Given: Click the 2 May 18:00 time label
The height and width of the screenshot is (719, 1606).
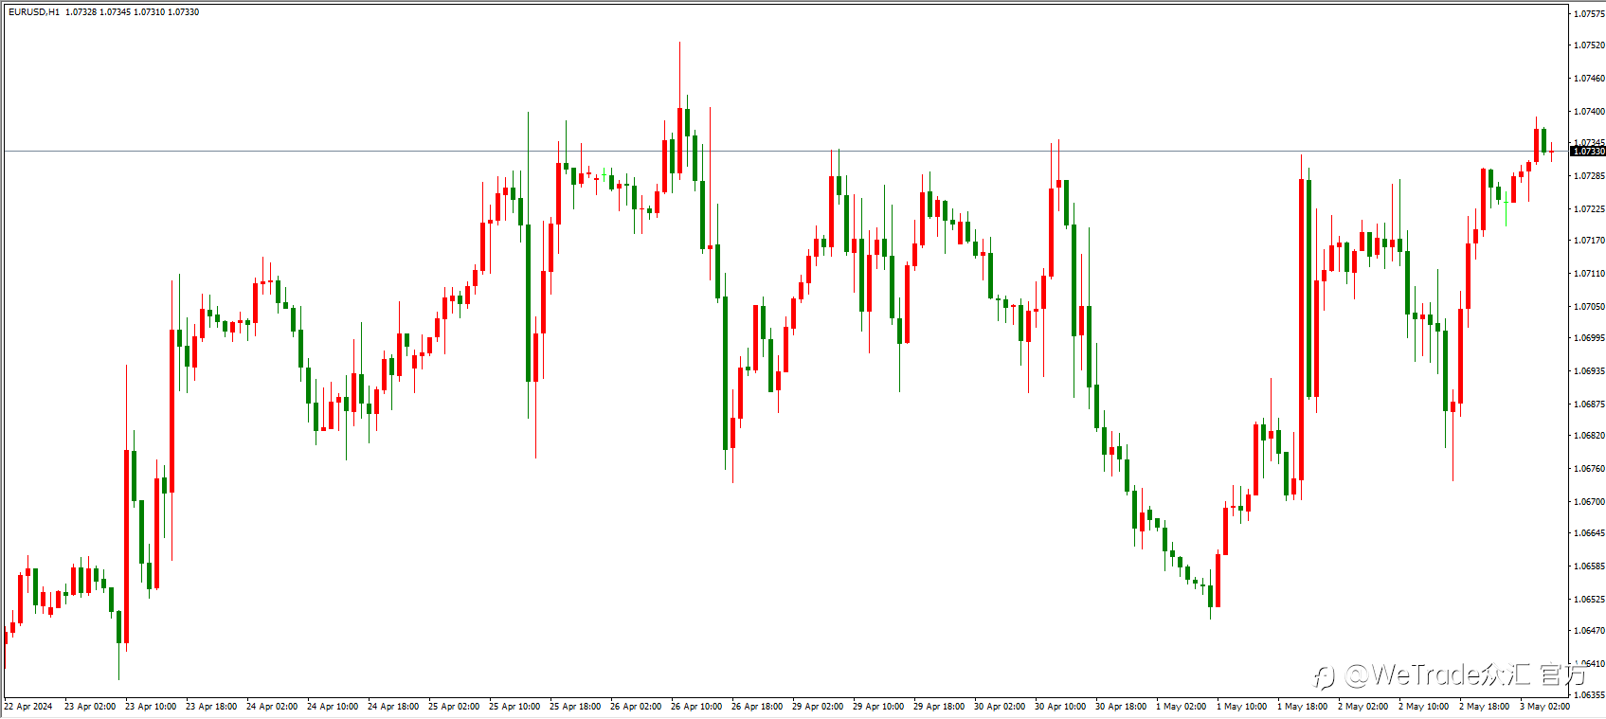Looking at the screenshot, I should tap(1485, 707).
